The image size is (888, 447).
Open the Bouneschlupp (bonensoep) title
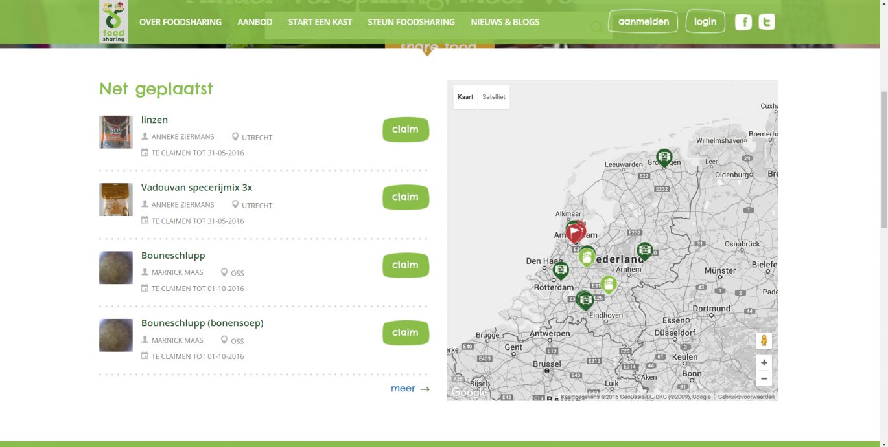point(202,323)
